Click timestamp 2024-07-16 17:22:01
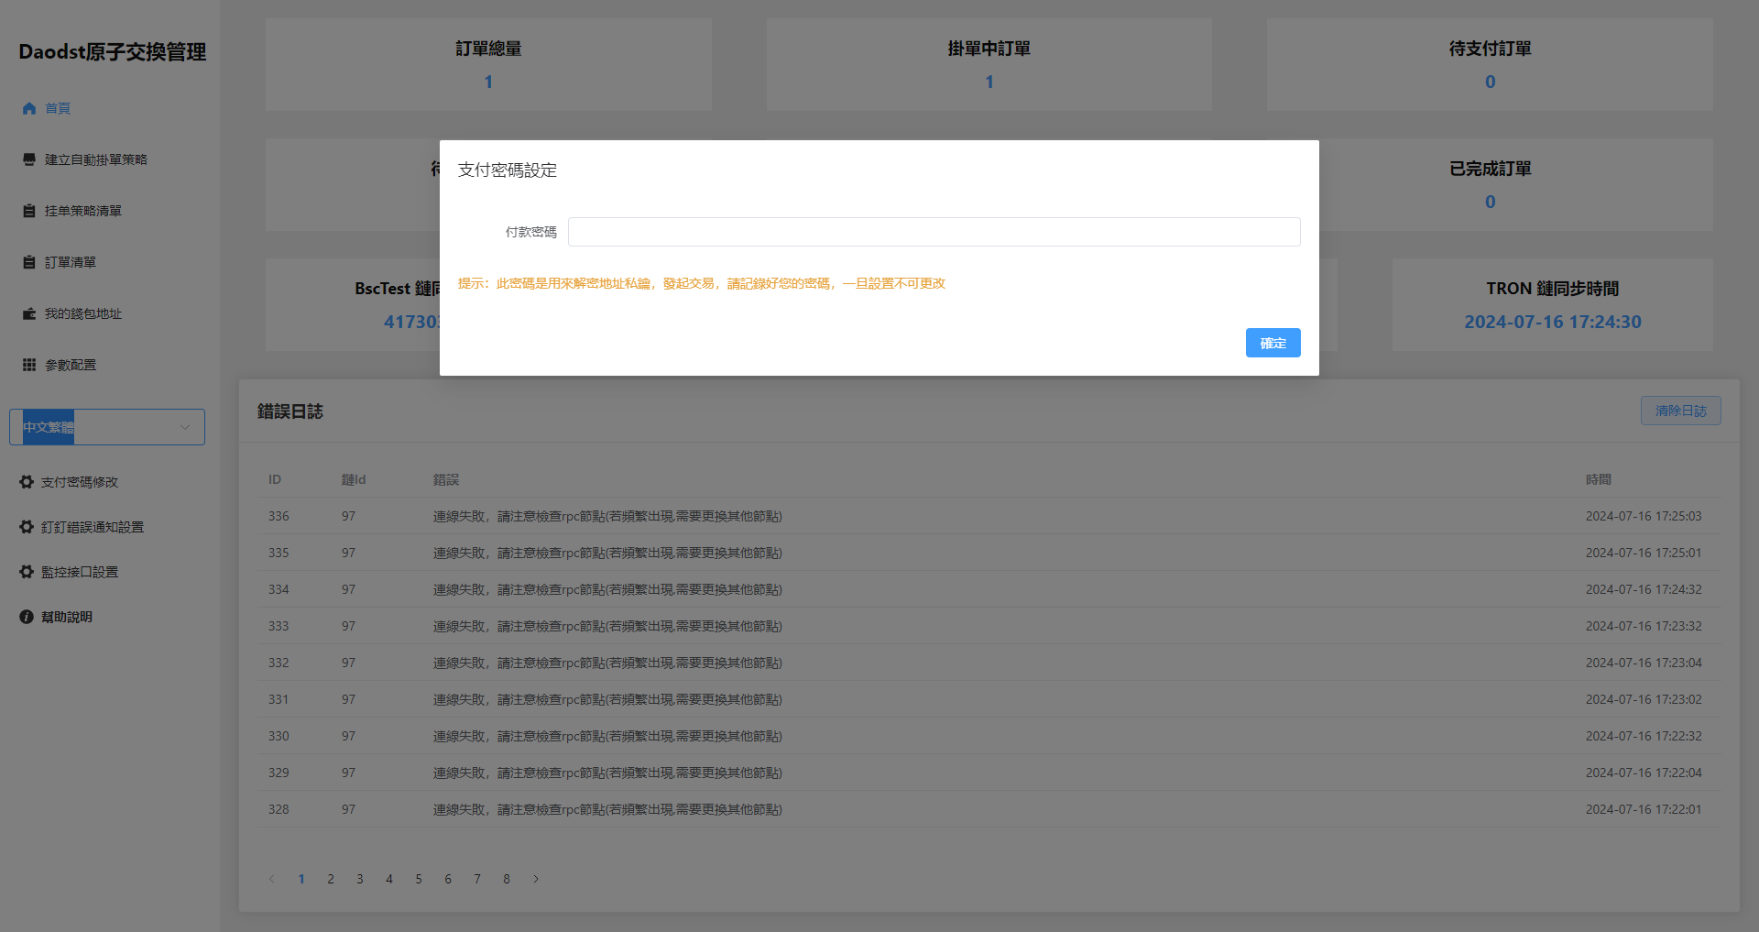 click(x=1644, y=809)
